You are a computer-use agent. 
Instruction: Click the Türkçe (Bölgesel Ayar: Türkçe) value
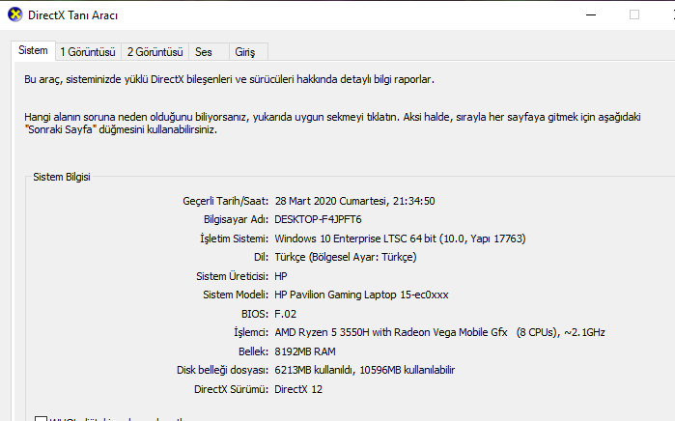(346, 257)
